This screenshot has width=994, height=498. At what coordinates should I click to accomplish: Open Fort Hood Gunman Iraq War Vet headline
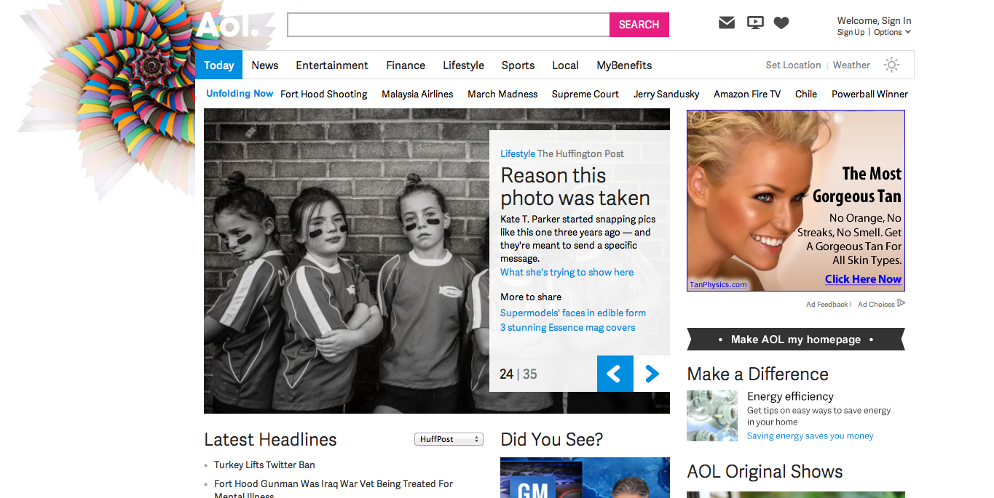(x=334, y=489)
